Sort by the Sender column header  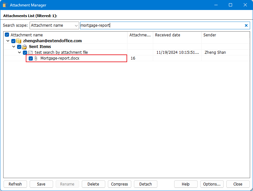(225, 35)
